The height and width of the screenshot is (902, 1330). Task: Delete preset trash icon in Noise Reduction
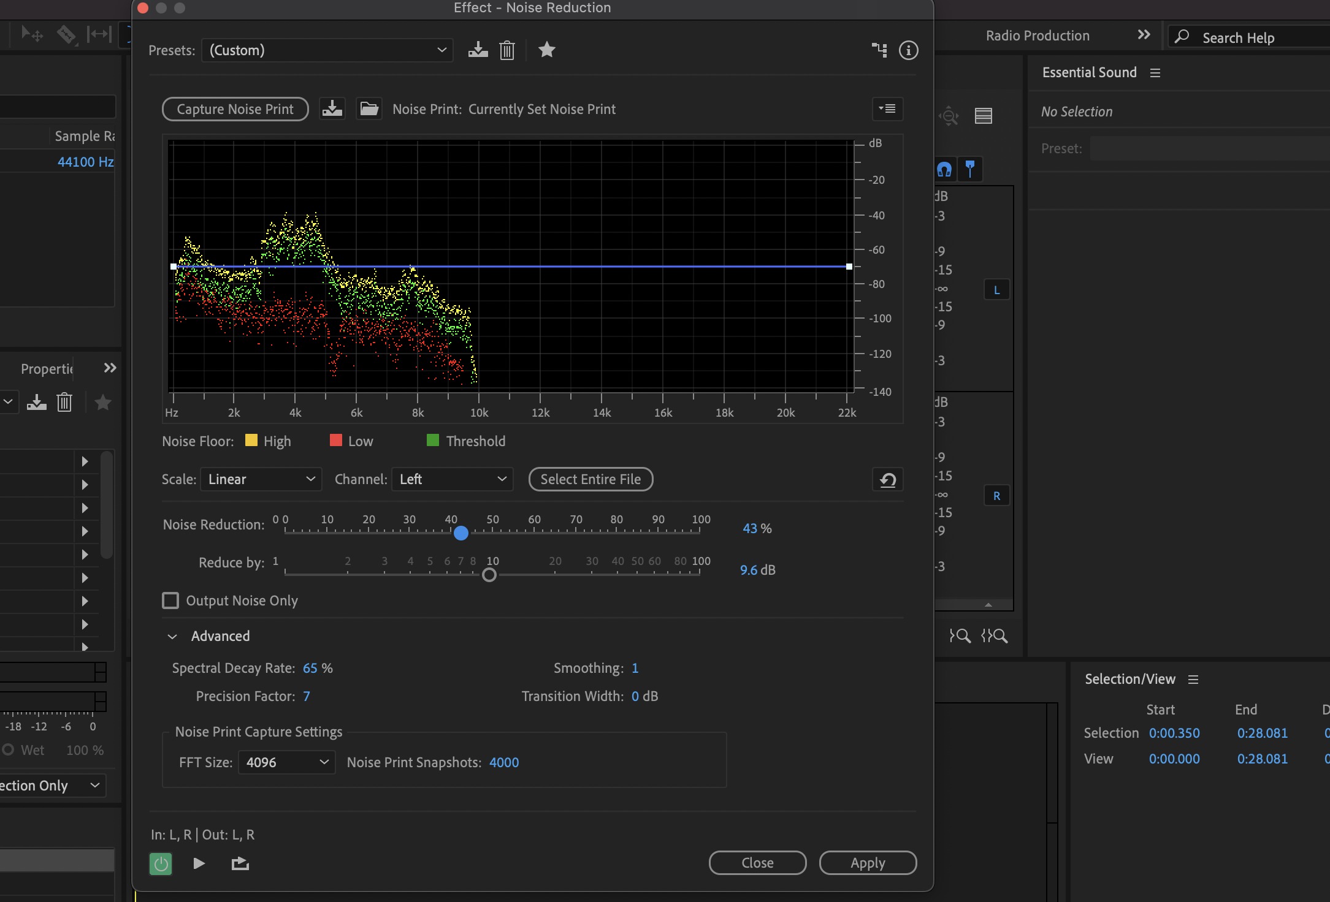point(507,50)
